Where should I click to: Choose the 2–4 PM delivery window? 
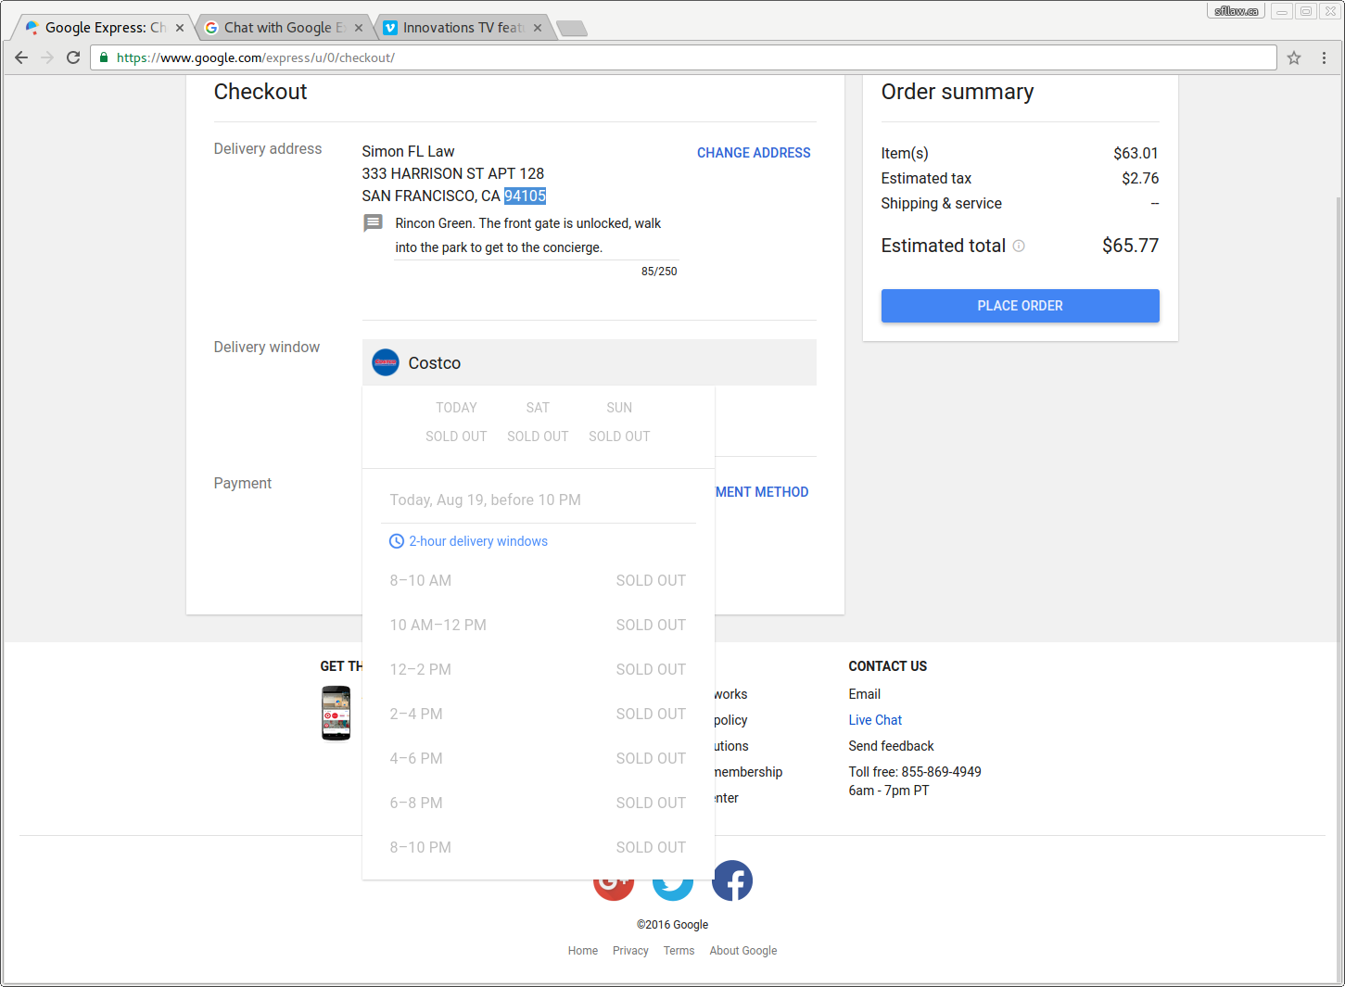pyautogui.click(x=538, y=714)
